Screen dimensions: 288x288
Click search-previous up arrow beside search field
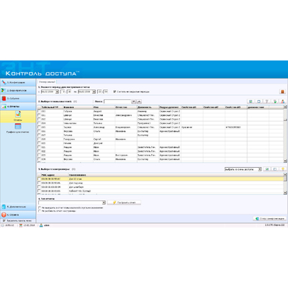[x=139, y=102]
